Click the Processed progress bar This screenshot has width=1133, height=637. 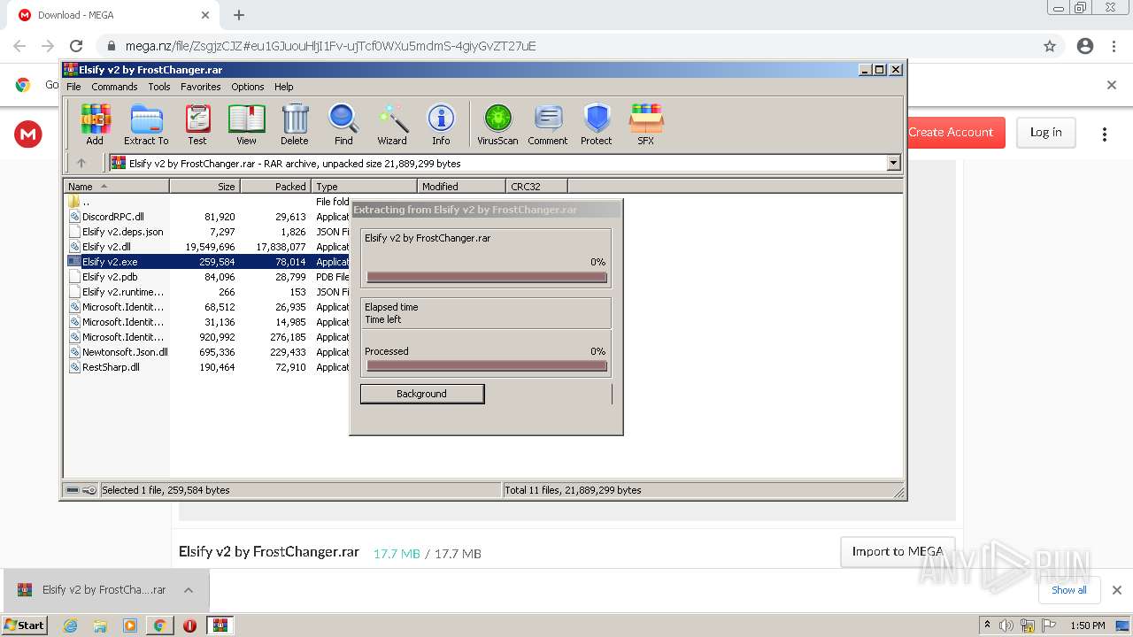[x=487, y=365]
